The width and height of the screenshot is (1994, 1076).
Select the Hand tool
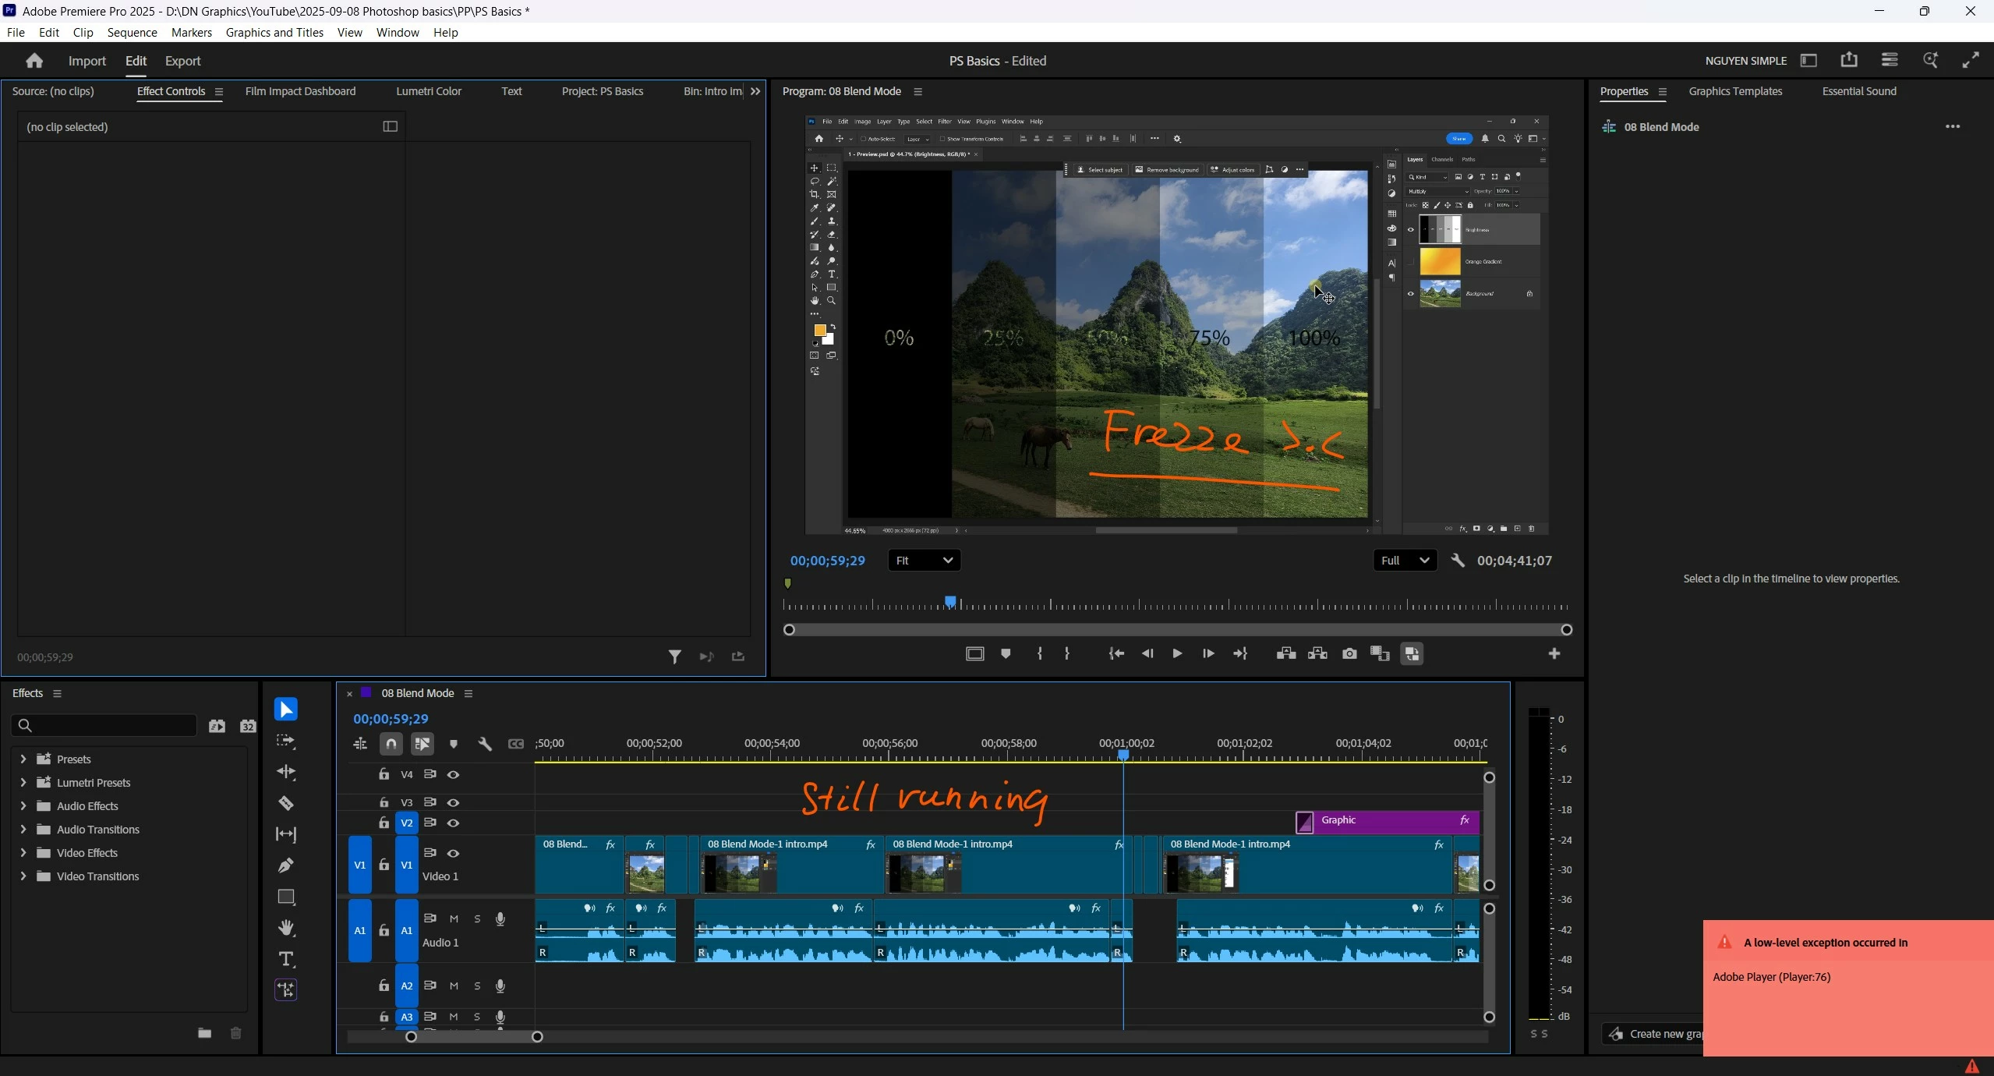pos(286,928)
